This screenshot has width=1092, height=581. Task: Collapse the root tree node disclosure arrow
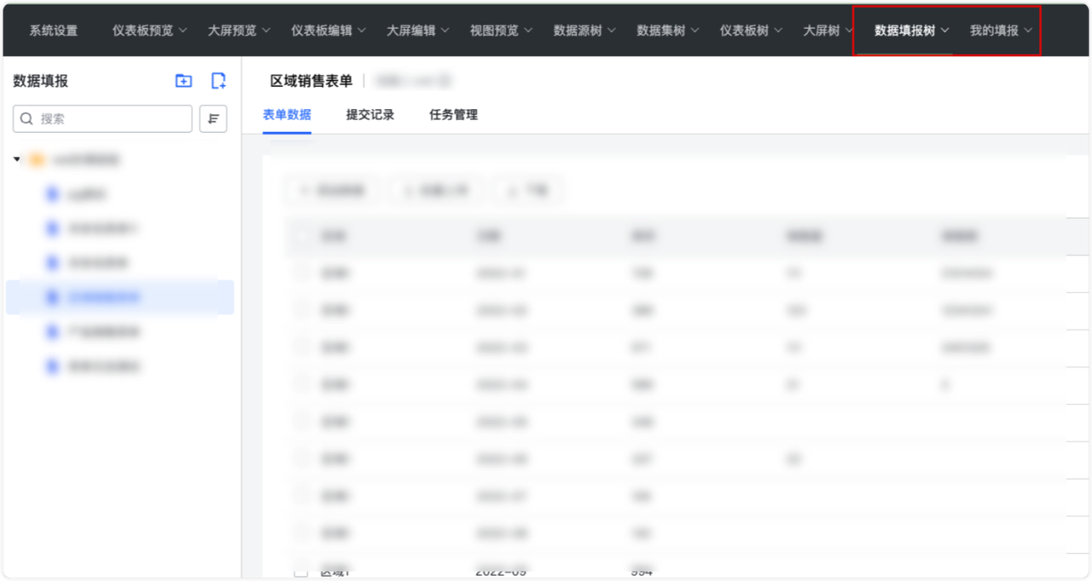pos(15,159)
